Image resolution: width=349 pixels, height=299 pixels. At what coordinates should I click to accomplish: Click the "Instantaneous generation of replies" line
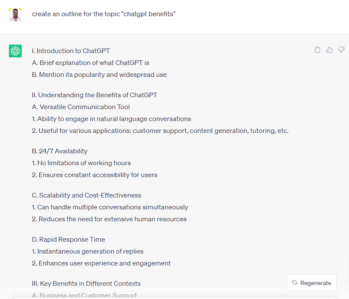coord(87,251)
